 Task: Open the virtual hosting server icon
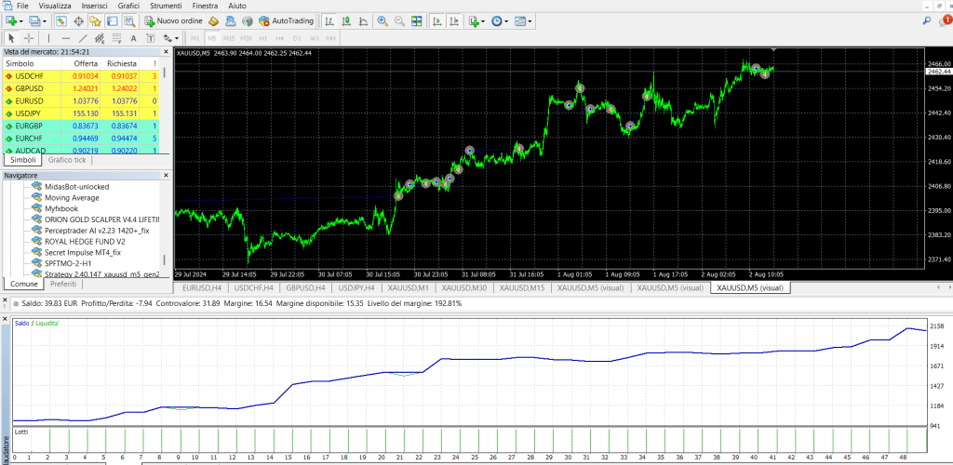[x=231, y=21]
